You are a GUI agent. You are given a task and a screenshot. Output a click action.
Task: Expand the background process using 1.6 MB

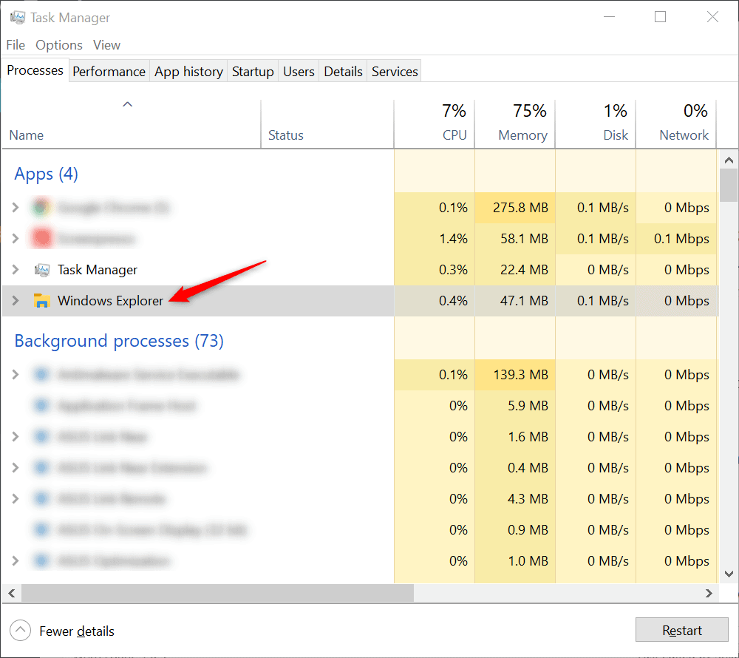[15, 437]
